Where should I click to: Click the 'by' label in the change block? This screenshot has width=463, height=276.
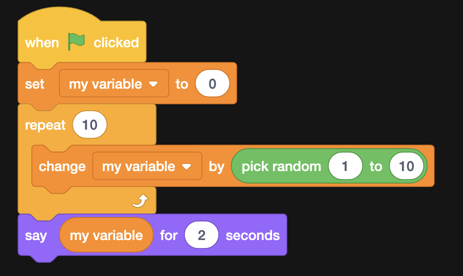[x=216, y=166]
